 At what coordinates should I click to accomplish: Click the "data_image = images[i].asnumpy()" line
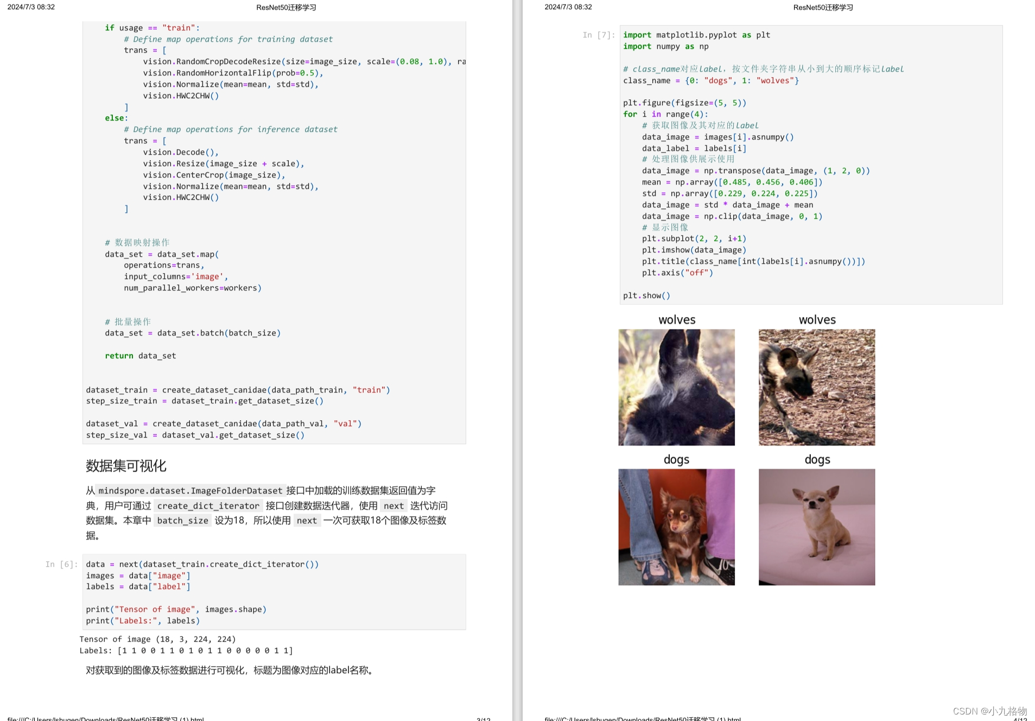point(718,137)
